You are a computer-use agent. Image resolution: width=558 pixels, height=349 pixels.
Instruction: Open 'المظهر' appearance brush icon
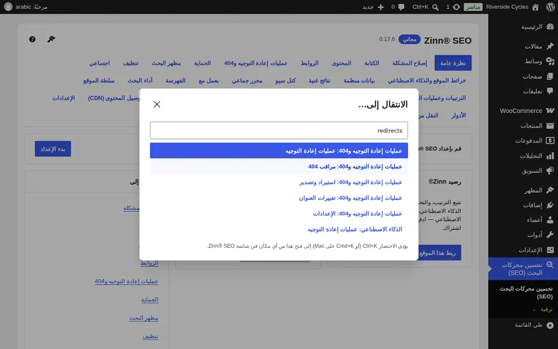pyautogui.click(x=550, y=190)
